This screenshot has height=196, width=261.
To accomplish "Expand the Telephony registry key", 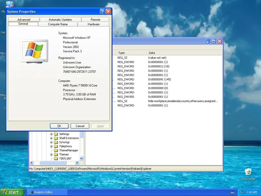I will [x=51, y=146].
